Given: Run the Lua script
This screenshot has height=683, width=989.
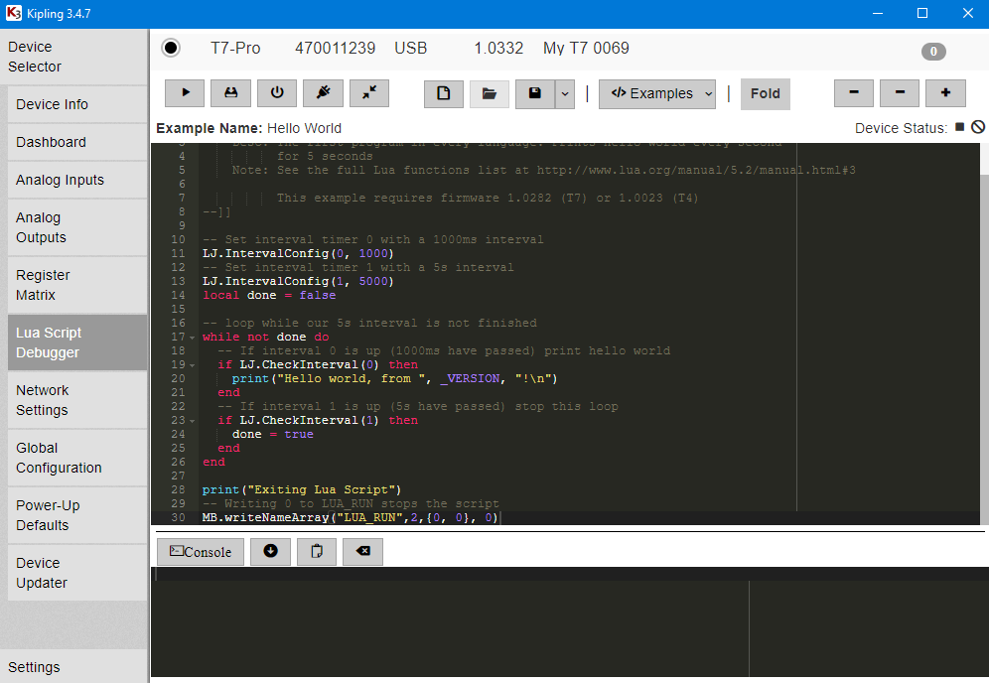Looking at the screenshot, I should 185,92.
